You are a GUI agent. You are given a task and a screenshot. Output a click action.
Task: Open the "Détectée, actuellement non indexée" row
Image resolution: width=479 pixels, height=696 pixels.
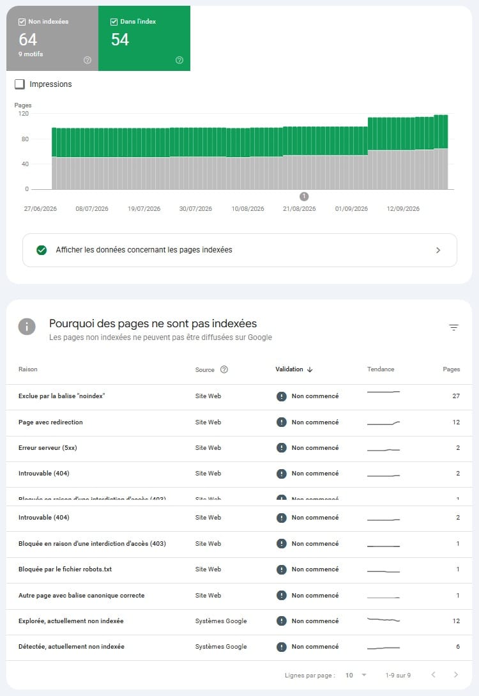click(x=240, y=647)
